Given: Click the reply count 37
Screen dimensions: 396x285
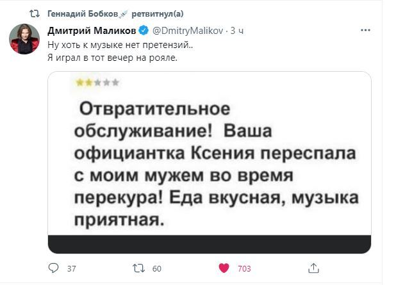Looking at the screenshot, I should click(x=72, y=269).
